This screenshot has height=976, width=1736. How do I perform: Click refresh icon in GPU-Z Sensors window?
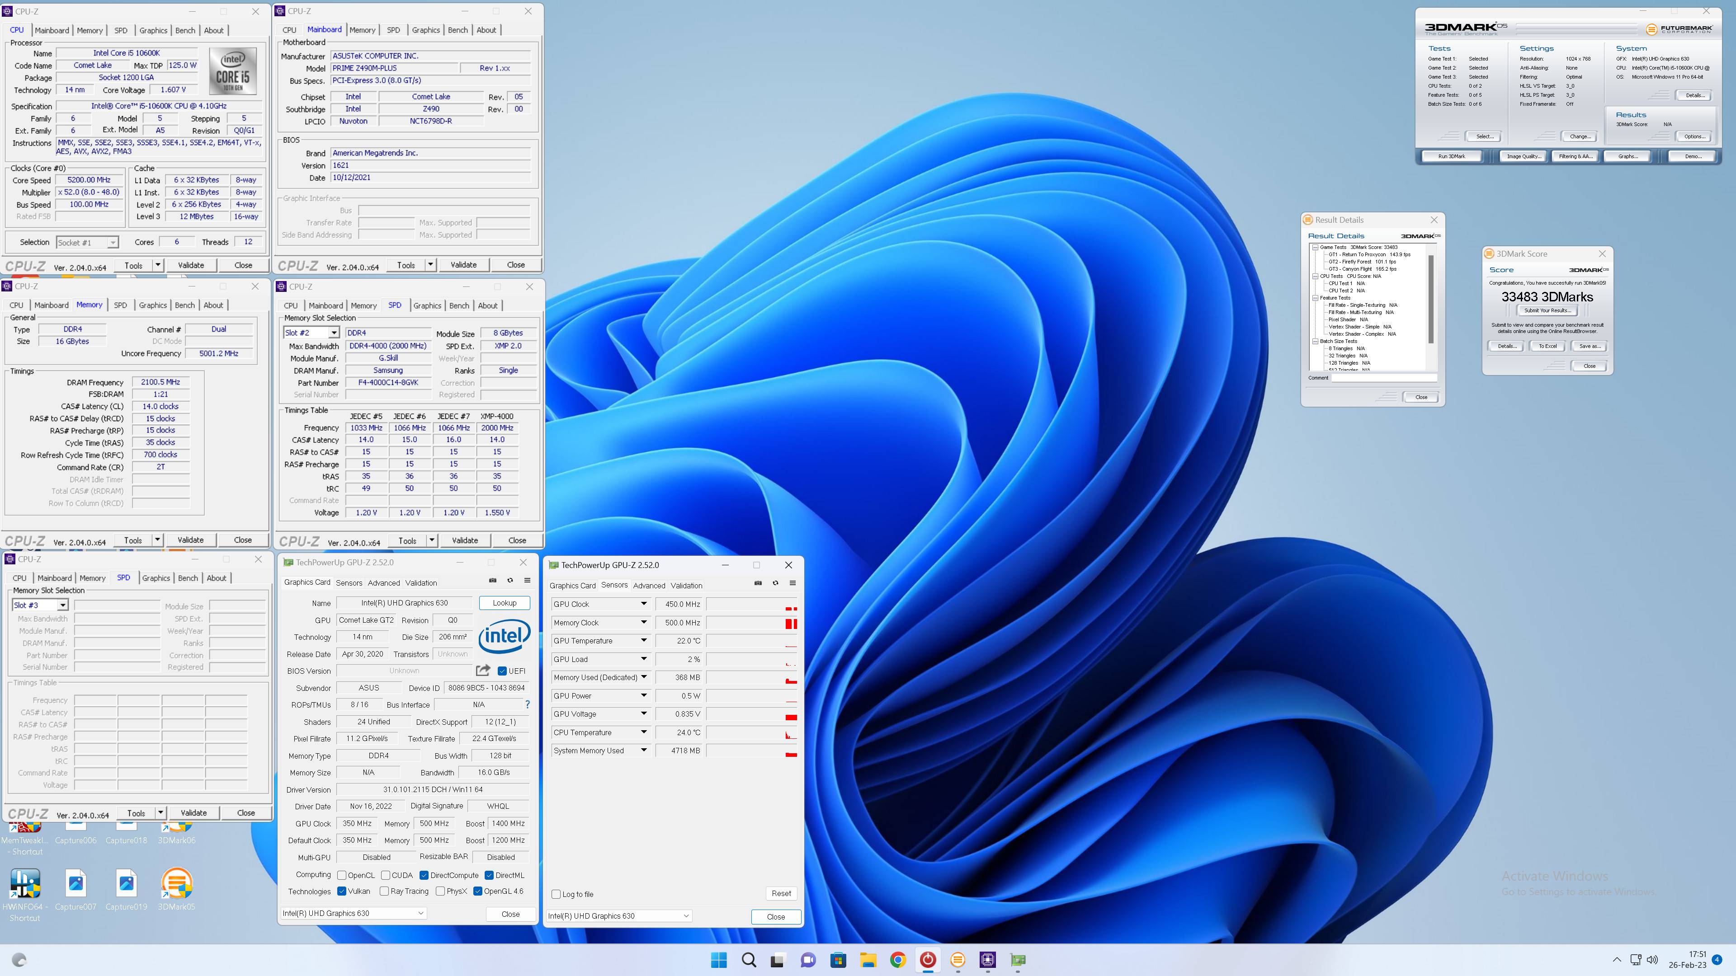click(x=776, y=583)
